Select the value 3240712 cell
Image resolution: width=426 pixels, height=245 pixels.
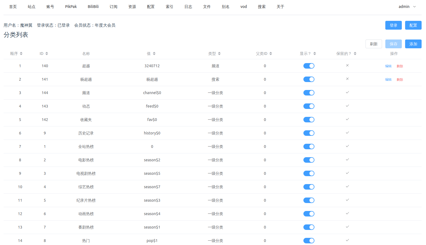click(152, 66)
